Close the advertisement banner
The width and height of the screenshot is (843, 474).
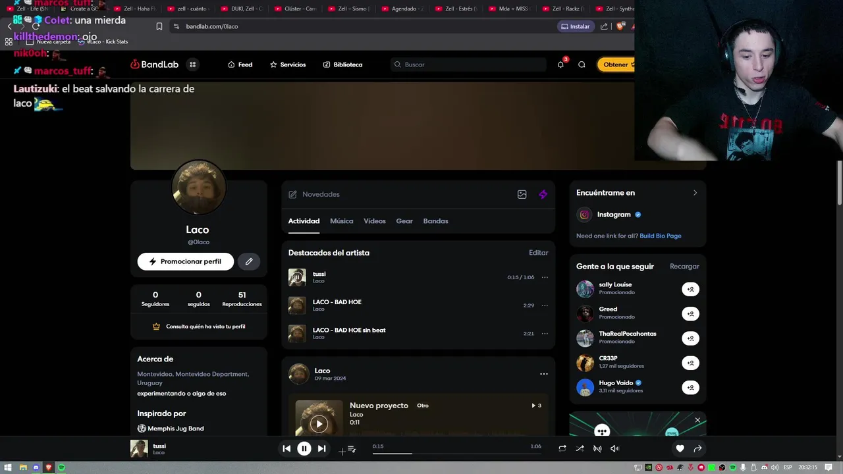(x=697, y=420)
